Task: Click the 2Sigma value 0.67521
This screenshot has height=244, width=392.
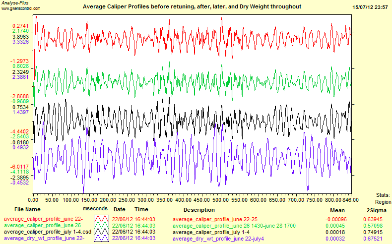Action: [x=373, y=239]
